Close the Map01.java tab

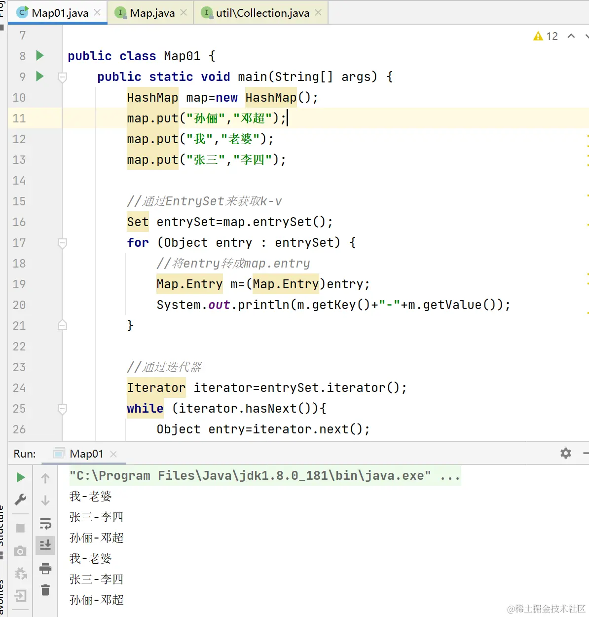(97, 13)
